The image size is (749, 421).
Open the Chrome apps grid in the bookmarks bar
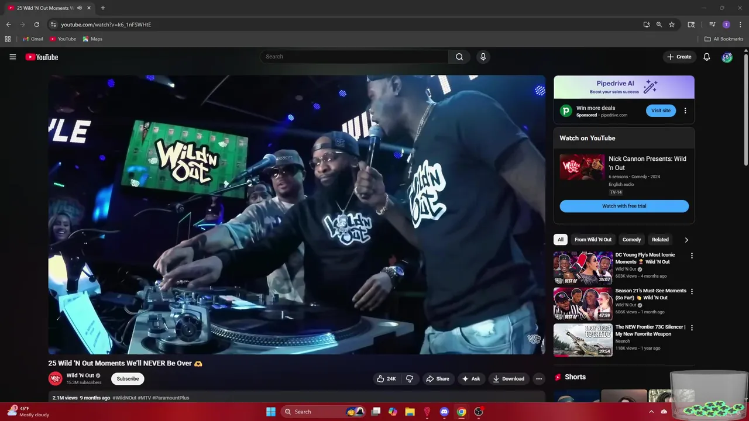tap(8, 39)
